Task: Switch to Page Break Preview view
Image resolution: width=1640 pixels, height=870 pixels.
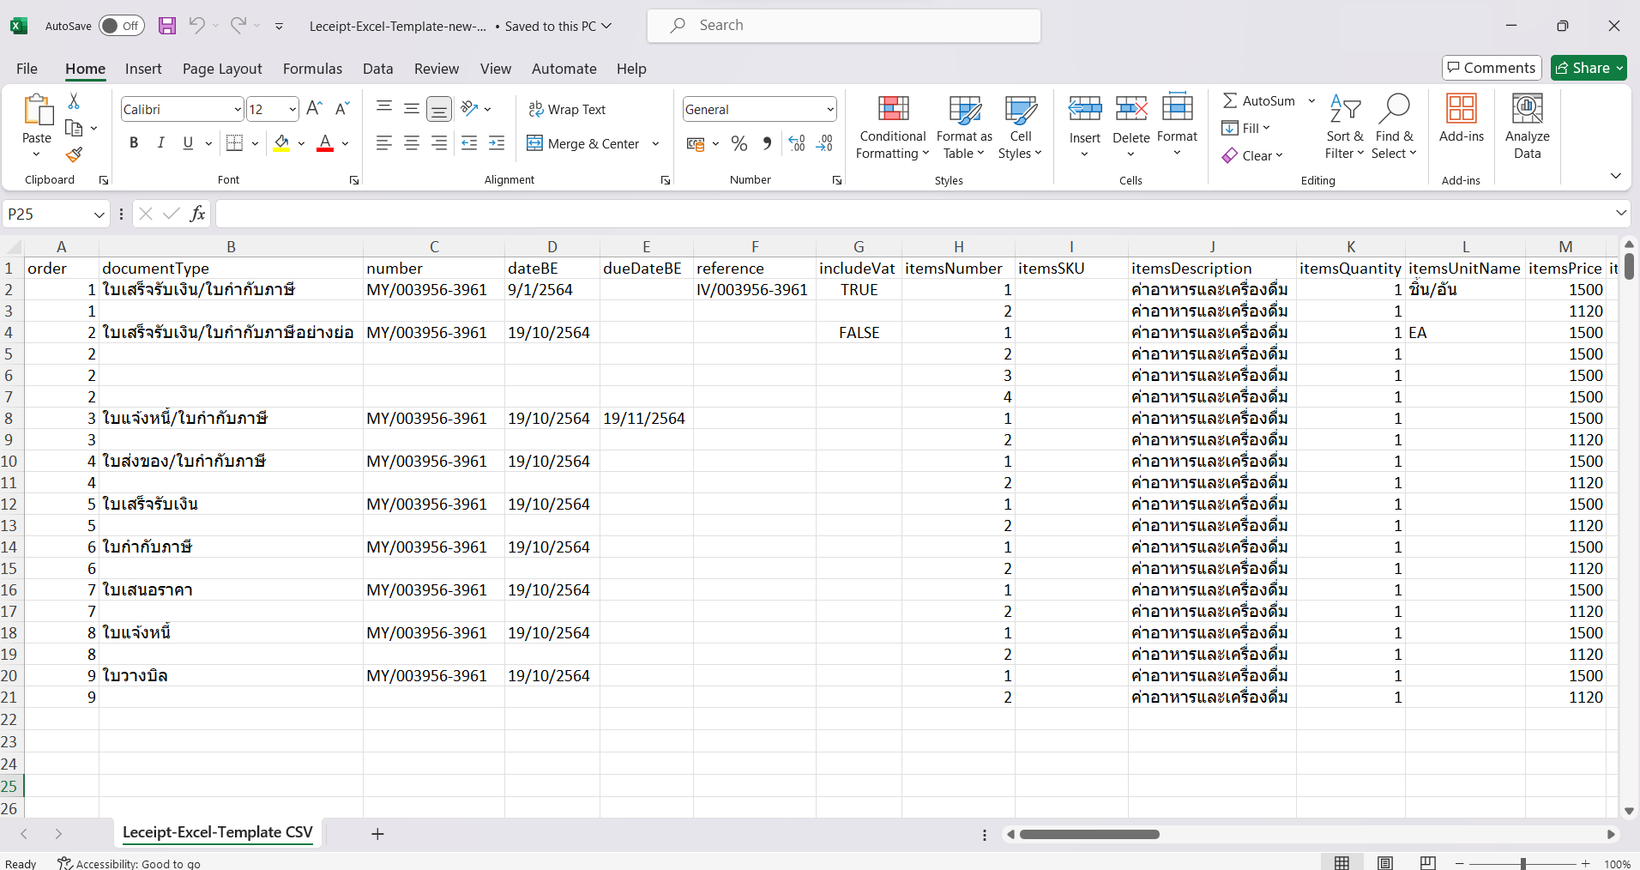Action: click(x=1427, y=863)
